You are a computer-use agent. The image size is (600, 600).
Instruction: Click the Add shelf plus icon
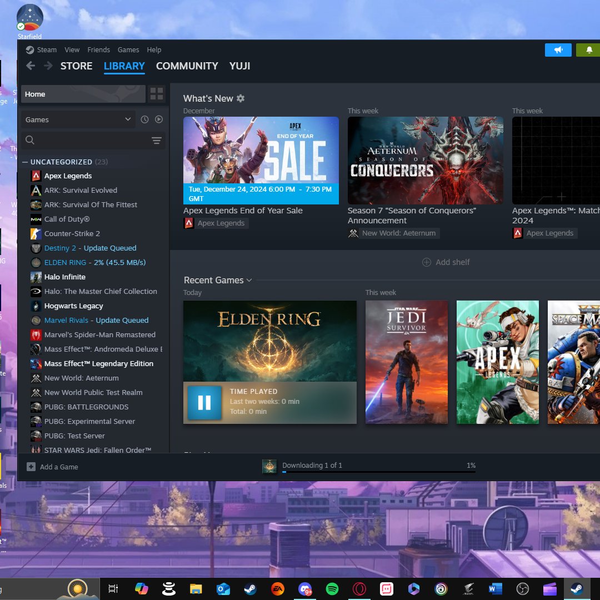click(x=426, y=262)
